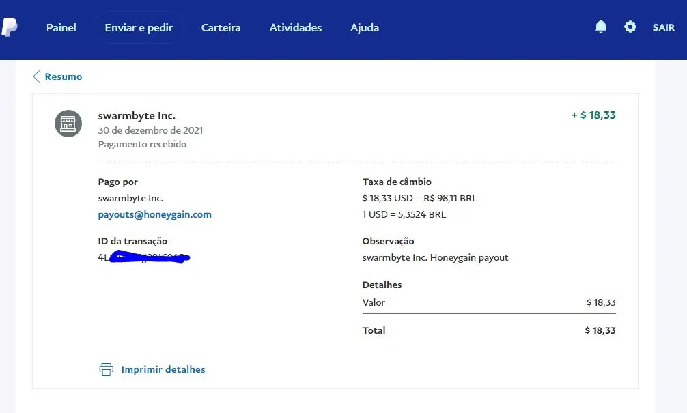Click the Total label
Viewport: 687px width, 413px height.
pos(374,330)
